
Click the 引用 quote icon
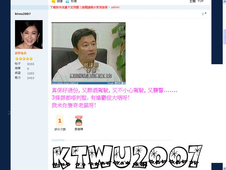pyautogui.click(x=67, y=1)
